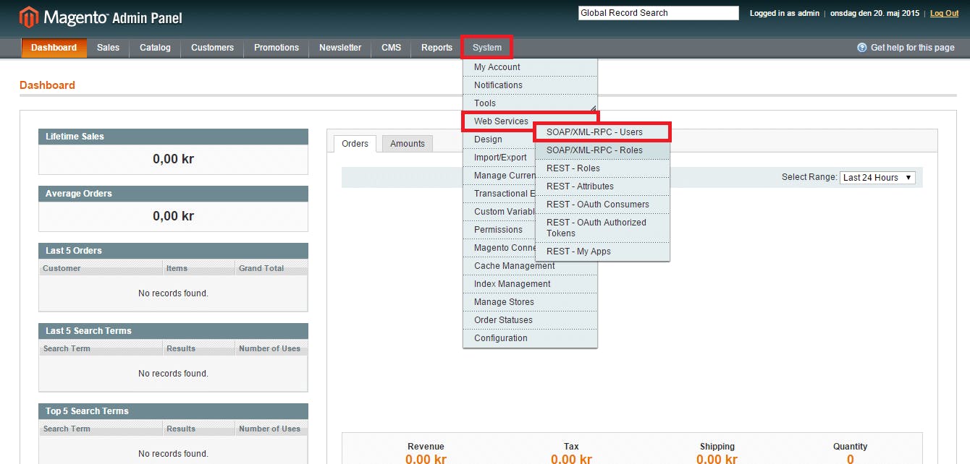The width and height of the screenshot is (970, 464).
Task: Switch to the Amounts tab
Action: [408, 144]
